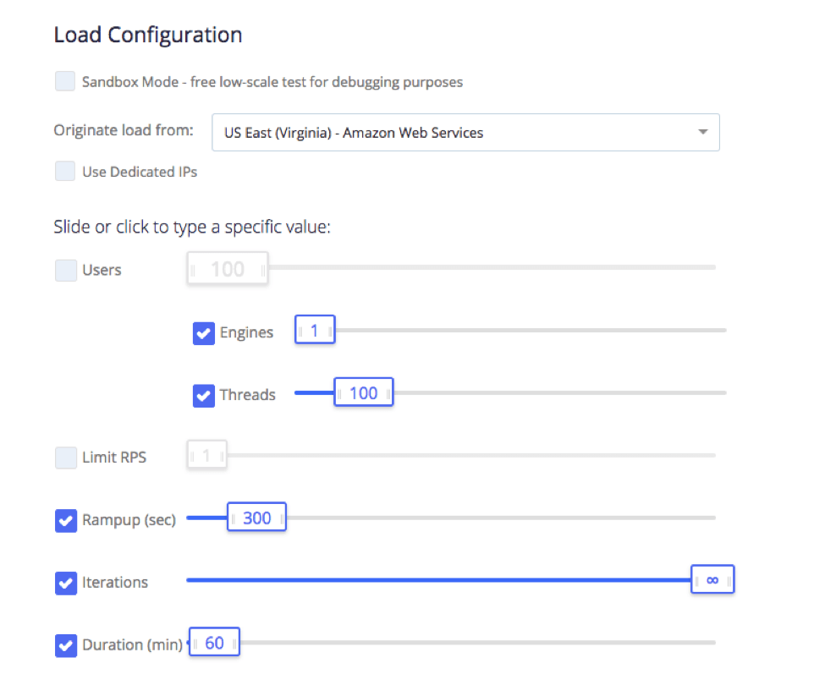The image size is (825, 685).
Task: Uncheck the Engines checkbox
Action: (204, 333)
